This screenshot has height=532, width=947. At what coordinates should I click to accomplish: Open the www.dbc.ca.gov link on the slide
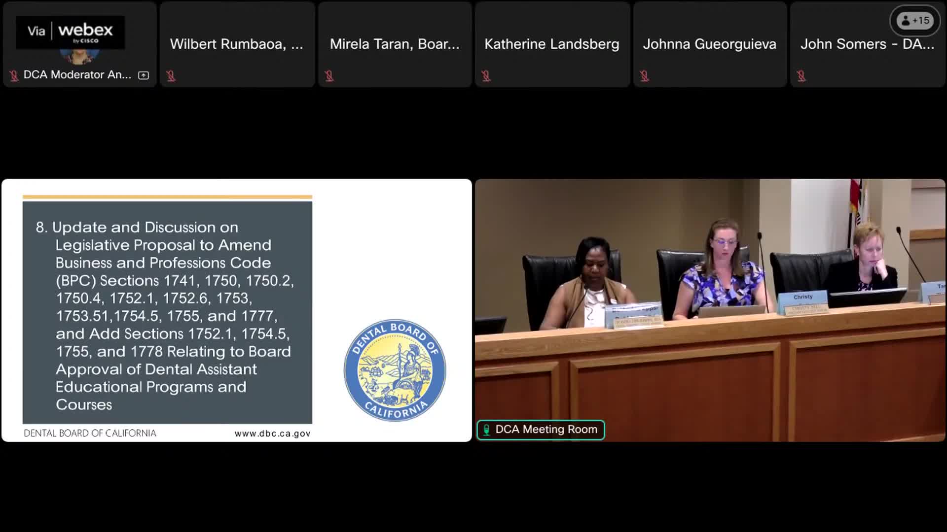tap(273, 433)
